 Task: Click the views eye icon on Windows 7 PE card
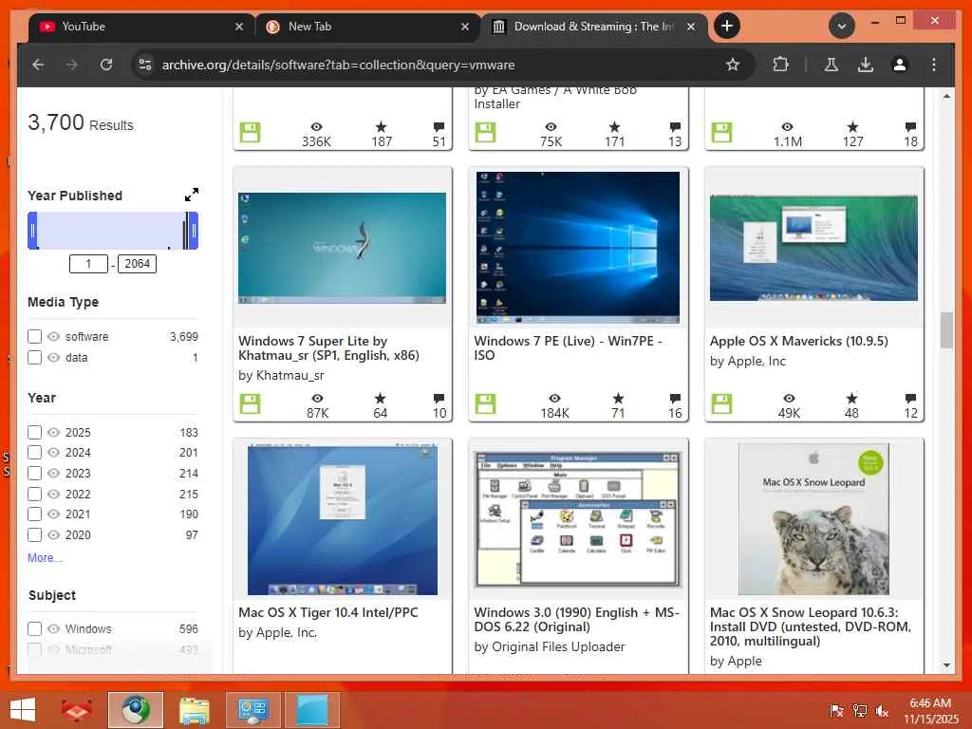pyautogui.click(x=554, y=398)
